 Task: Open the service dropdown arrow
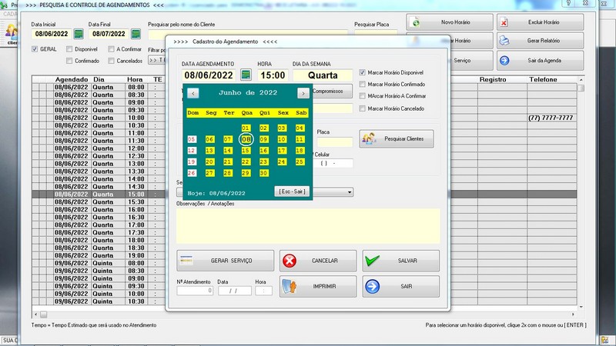350,192
